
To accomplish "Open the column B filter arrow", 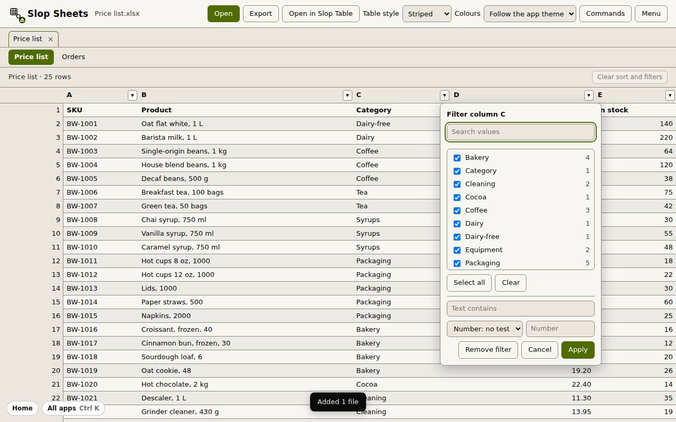I will pyautogui.click(x=347, y=95).
